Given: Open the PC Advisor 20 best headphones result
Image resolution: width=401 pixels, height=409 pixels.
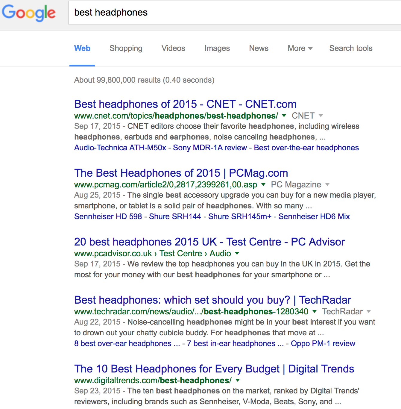Looking at the screenshot, I should [x=209, y=242].
